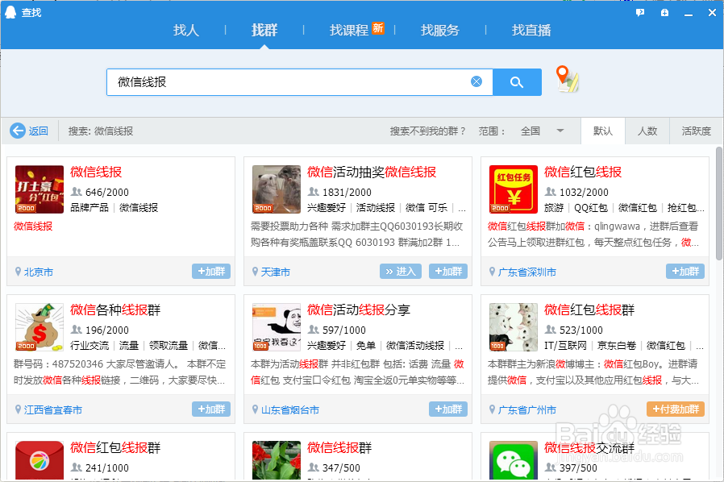Open 微信线报 group avatar thumbnail
The image size is (724, 482).
40,189
